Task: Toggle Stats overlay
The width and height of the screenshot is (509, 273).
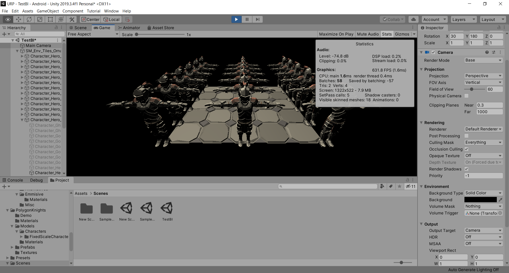Action: [x=387, y=34]
